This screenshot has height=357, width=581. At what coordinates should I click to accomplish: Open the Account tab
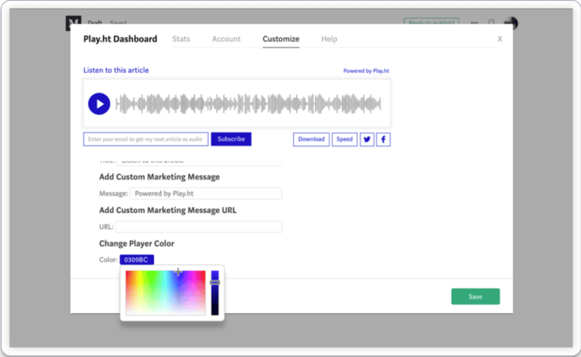(x=226, y=39)
